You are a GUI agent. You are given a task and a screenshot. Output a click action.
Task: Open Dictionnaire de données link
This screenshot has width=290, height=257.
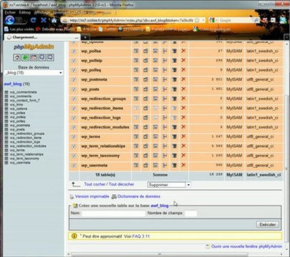pos(139,196)
